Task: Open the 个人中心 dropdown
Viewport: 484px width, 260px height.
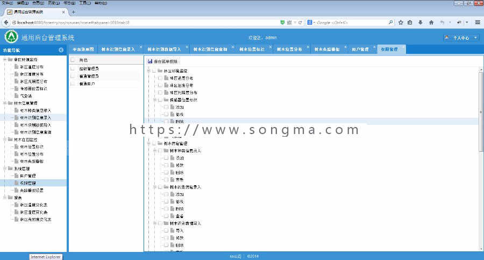Action: pos(461,38)
